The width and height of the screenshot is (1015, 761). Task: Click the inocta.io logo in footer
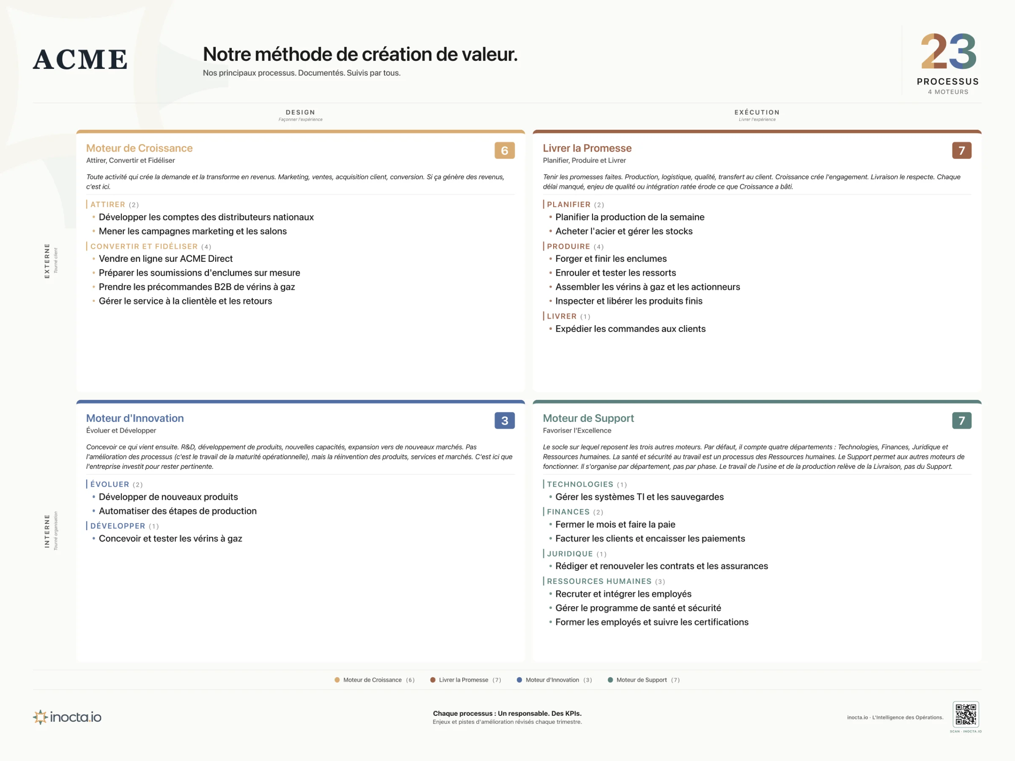67,717
